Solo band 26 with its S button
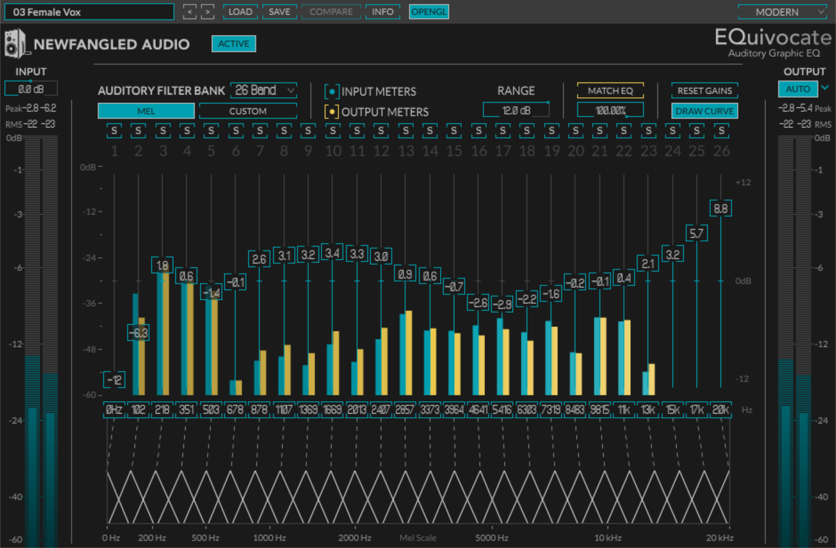Image resolution: width=836 pixels, height=548 pixels. [x=721, y=131]
